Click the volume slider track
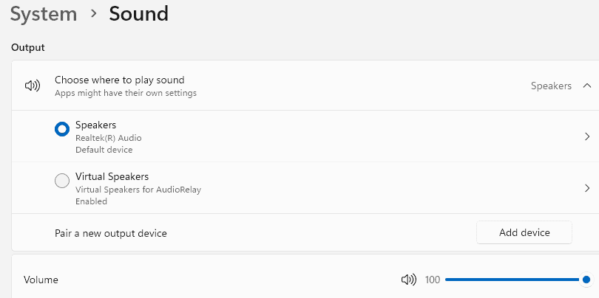599x298 pixels. [x=510, y=280]
